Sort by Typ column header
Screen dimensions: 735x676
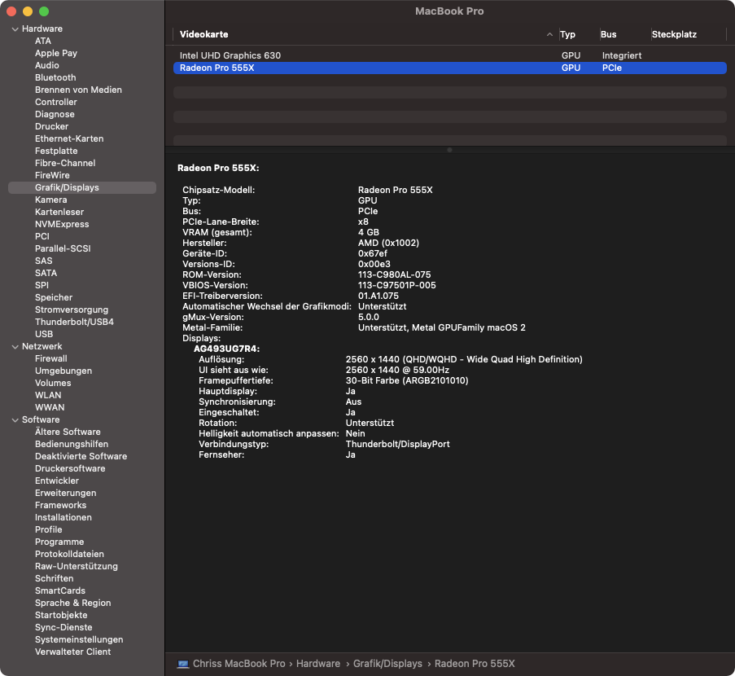[567, 34]
